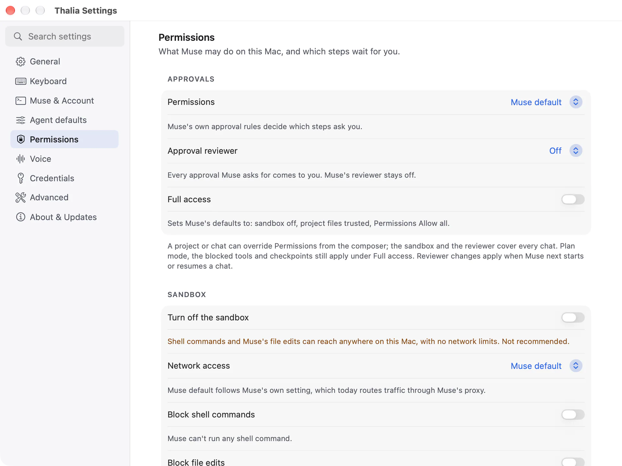Select the Muse & Account label

(x=62, y=101)
